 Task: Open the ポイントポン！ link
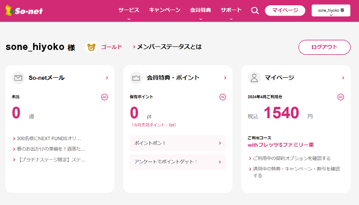pos(178,143)
